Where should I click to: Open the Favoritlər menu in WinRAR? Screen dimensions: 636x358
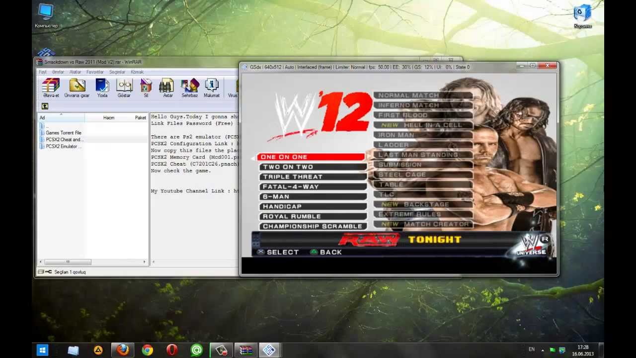point(95,72)
